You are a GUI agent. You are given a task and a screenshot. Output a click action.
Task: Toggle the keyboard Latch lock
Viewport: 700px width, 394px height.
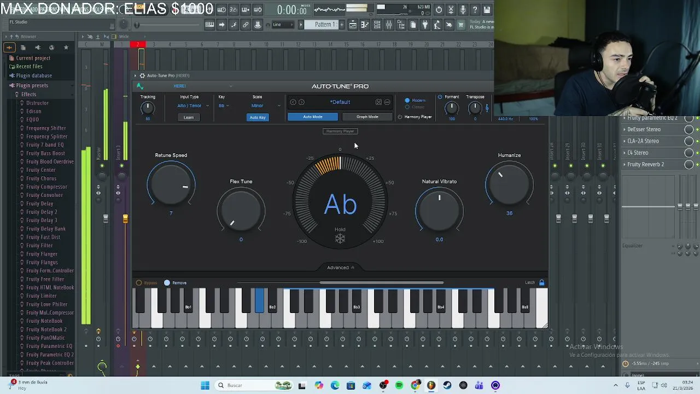(x=541, y=283)
